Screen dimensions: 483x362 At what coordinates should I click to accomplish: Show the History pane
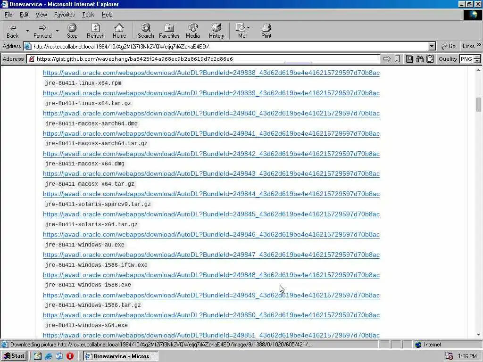coord(217,31)
